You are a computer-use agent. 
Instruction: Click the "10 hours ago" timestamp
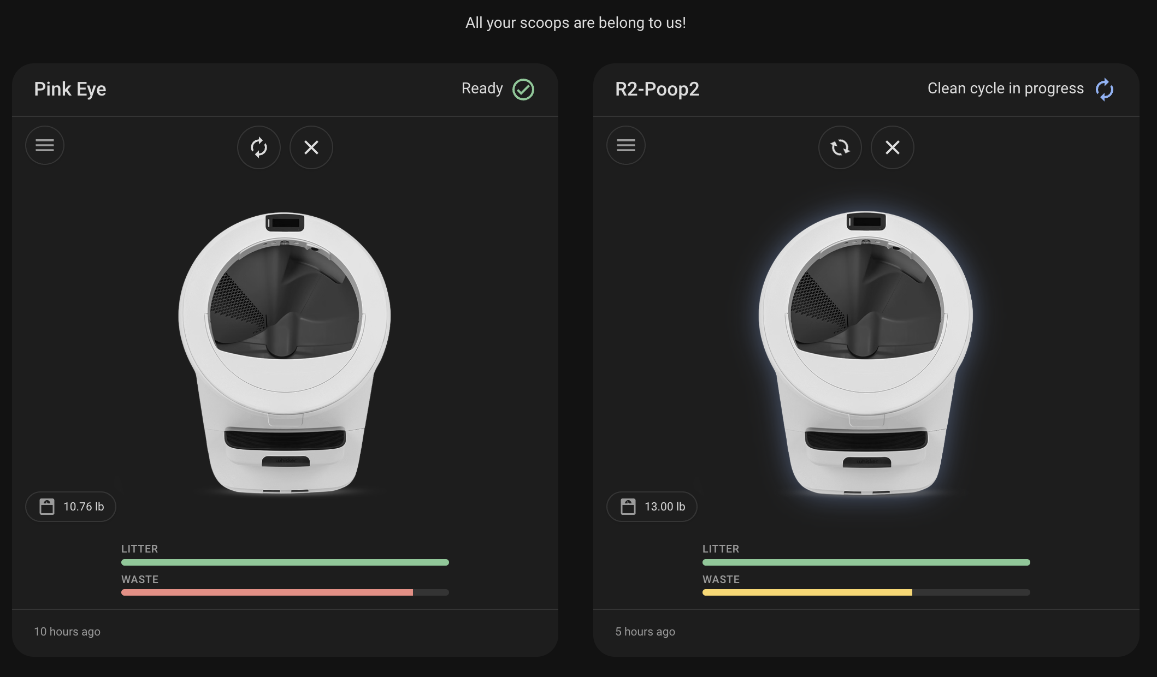tap(67, 632)
